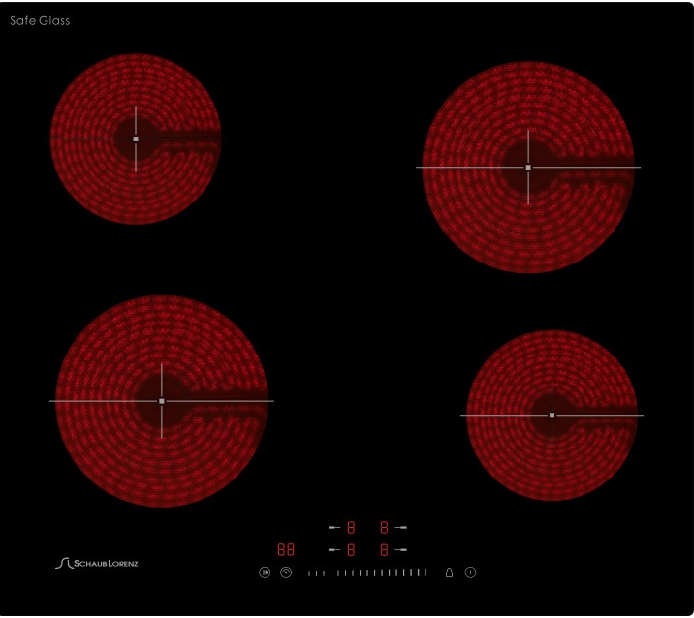Tap the small rear-left cooking zone
Viewport: 694px width, 618px height.
click(136, 139)
